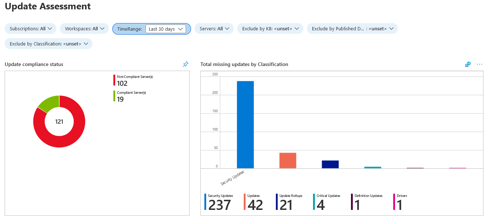Click the Definition Updates bar
The width and height of the screenshot is (490, 220).
tap(415, 168)
